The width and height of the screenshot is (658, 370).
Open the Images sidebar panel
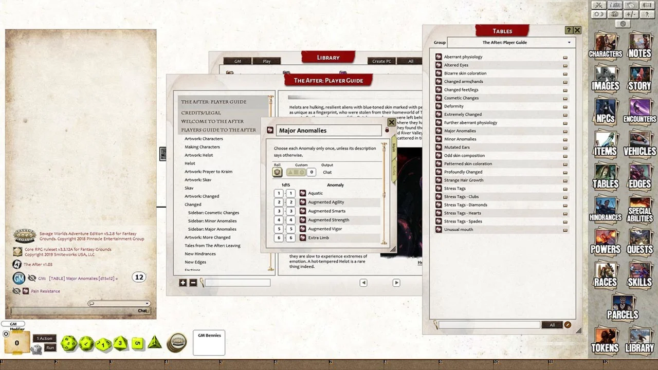tap(606, 79)
